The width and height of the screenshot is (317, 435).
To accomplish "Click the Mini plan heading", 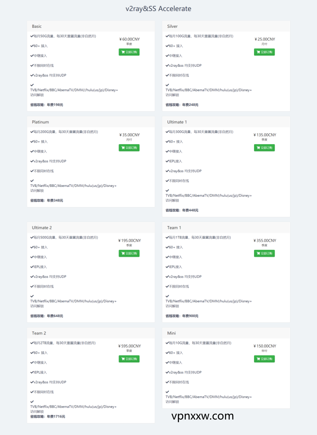I will [171, 333].
